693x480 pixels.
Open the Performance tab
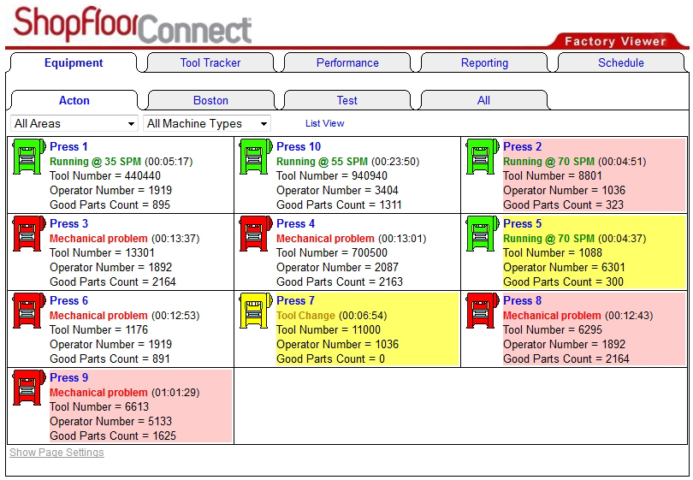(x=347, y=62)
